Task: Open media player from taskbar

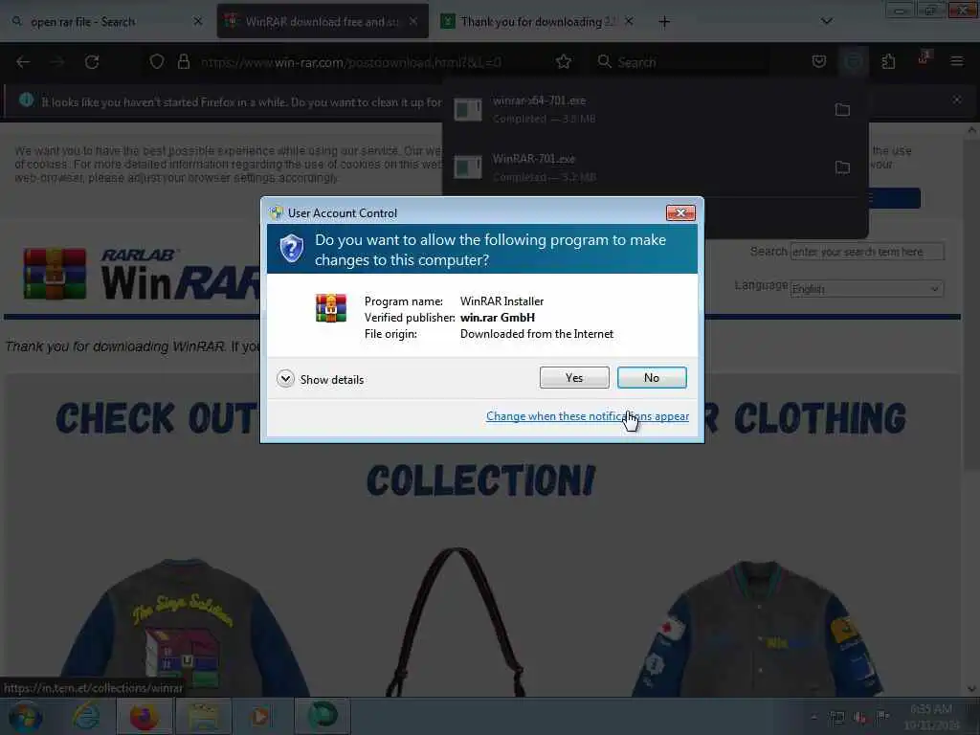Action: click(x=260, y=717)
